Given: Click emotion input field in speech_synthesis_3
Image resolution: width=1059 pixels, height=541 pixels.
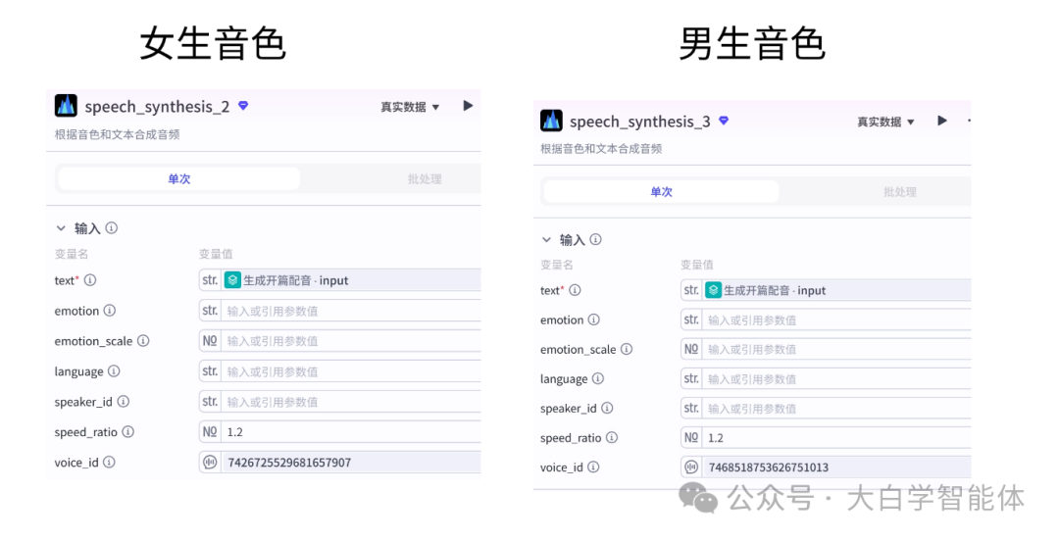Looking at the screenshot, I should coord(836,320).
